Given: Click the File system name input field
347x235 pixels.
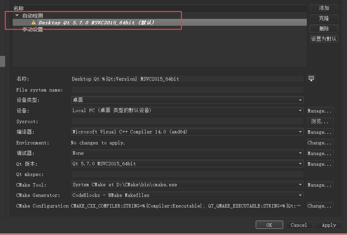Looking at the screenshot, I should coord(187,90).
